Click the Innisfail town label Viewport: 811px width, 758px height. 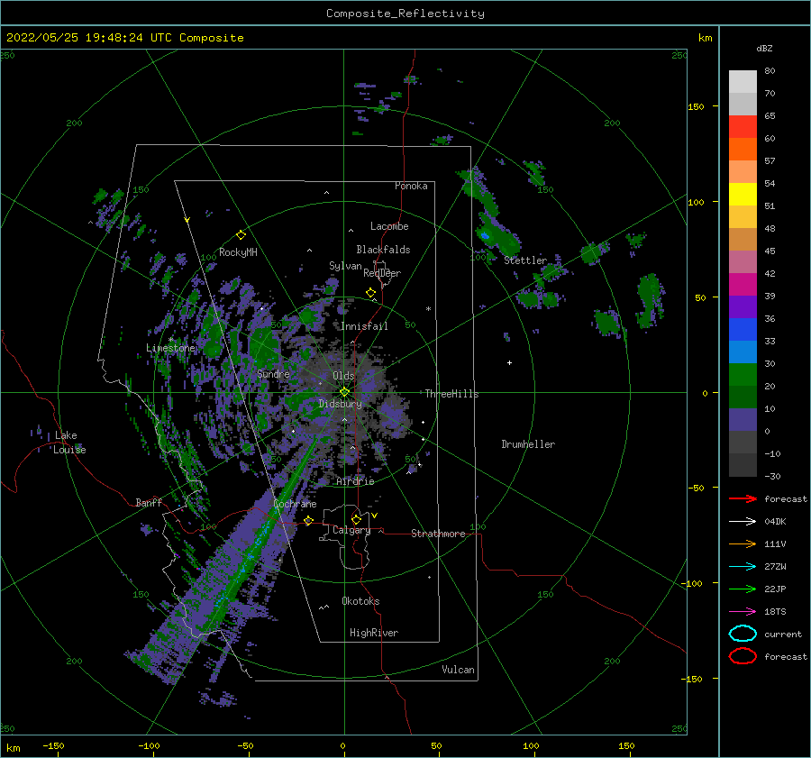[x=364, y=326]
